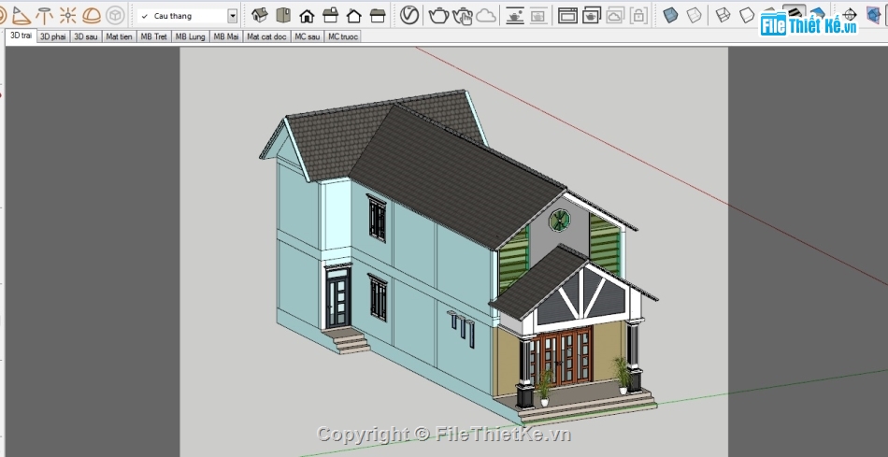Screen dimensions: 888x457
Task: Toggle X-Ray face style
Action: click(670, 15)
